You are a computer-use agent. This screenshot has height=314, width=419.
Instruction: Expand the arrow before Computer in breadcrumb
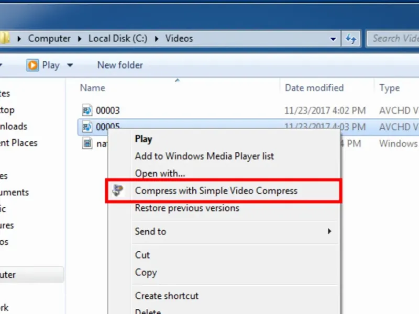(x=19, y=39)
